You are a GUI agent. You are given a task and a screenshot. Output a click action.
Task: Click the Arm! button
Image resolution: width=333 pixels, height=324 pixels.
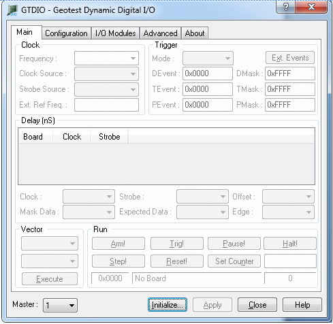118,244
